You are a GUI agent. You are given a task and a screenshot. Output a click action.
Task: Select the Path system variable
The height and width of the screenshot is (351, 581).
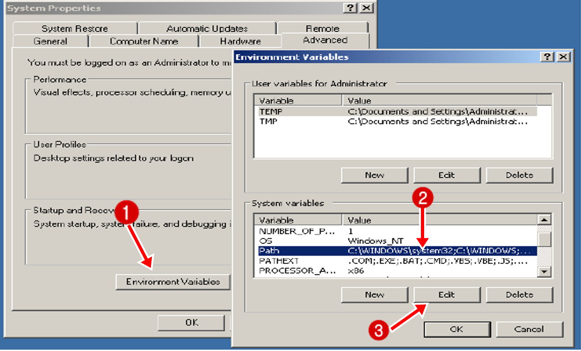(319, 250)
